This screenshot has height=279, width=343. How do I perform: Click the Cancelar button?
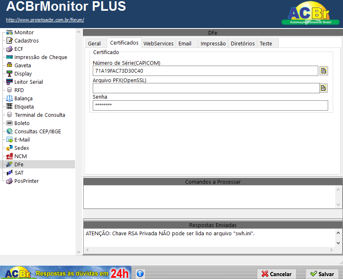point(277,274)
